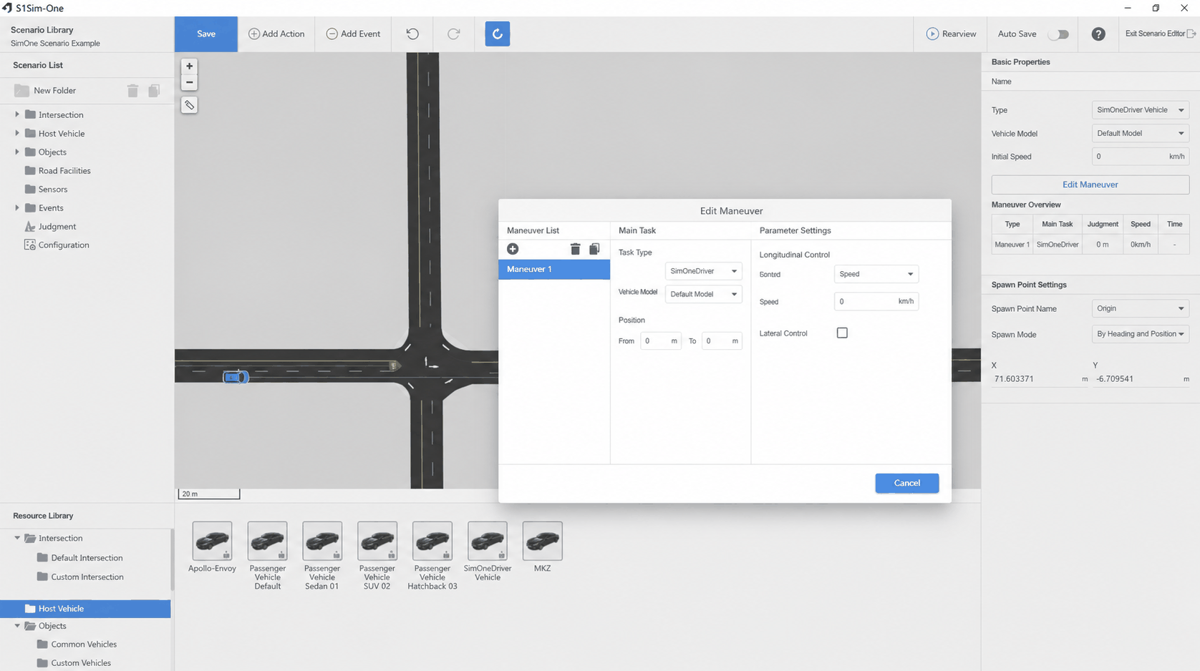The image size is (1200, 671).
Task: Click the Y coordinate field
Action: [x=1142, y=379]
